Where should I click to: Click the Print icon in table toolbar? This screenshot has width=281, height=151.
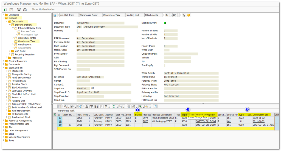[x=129, y=106]
